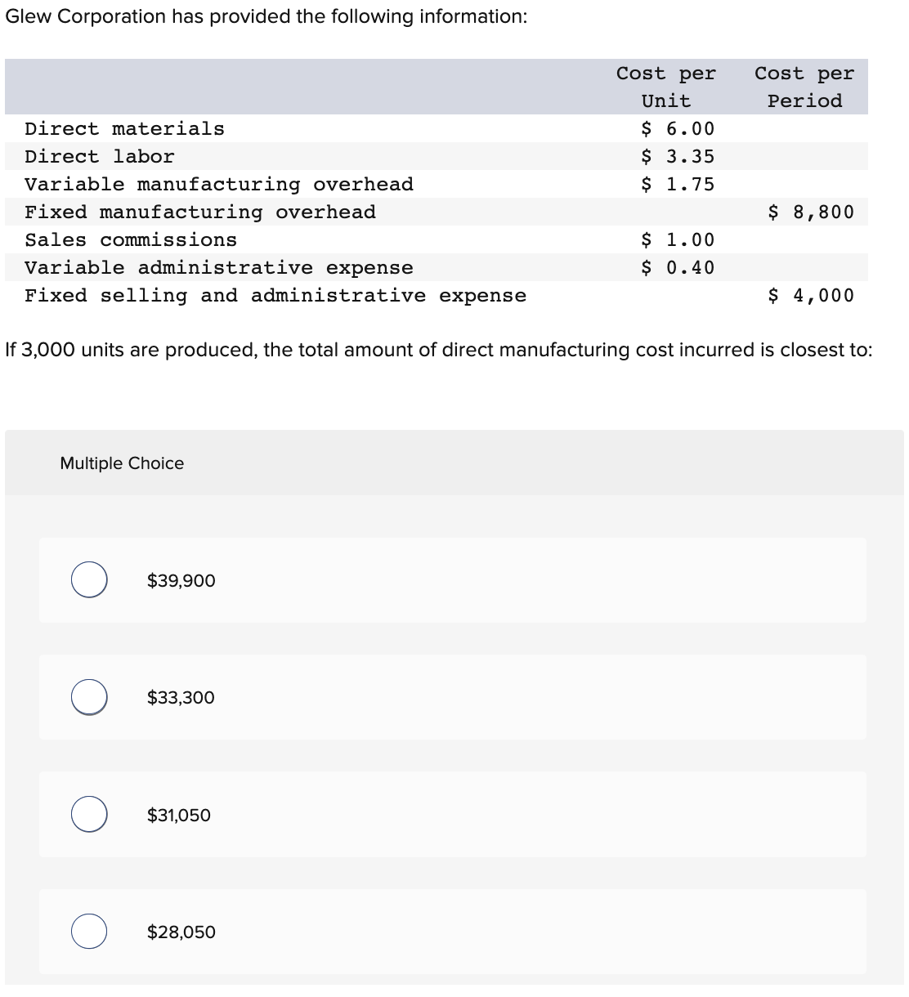Viewport: 909px width, 997px height.
Task: Pick the $31,050 radio button
Action: 88,815
